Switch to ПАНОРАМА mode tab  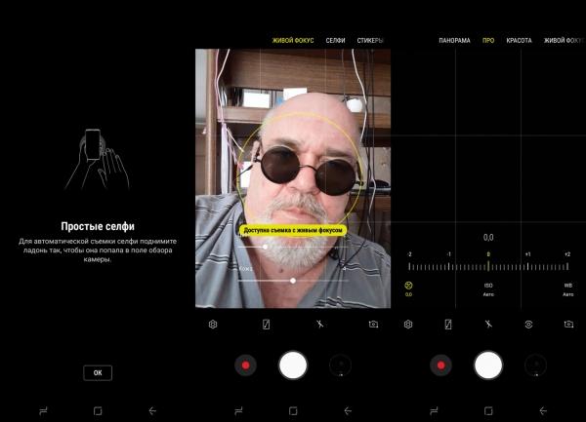point(454,41)
